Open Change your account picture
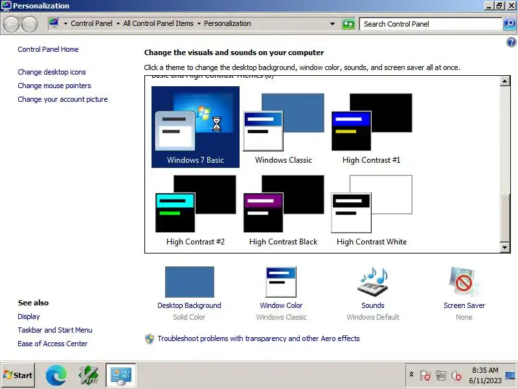This screenshot has width=518, height=389. click(63, 99)
